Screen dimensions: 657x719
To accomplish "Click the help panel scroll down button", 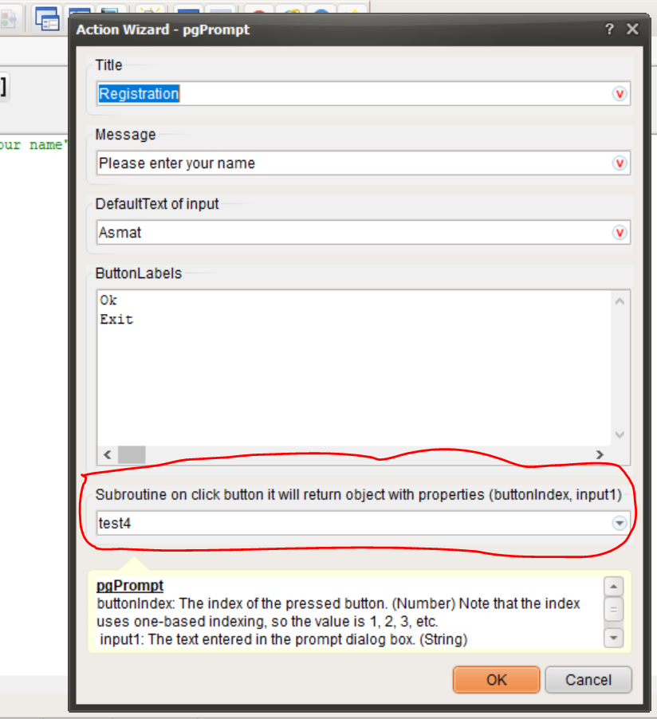I will (614, 638).
